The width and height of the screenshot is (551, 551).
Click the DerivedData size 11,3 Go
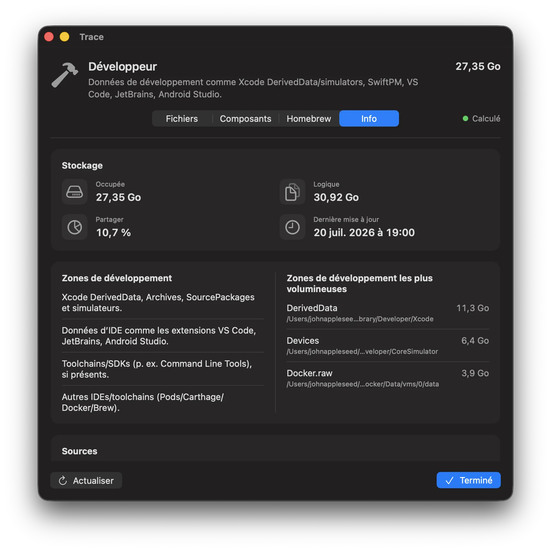(x=473, y=308)
